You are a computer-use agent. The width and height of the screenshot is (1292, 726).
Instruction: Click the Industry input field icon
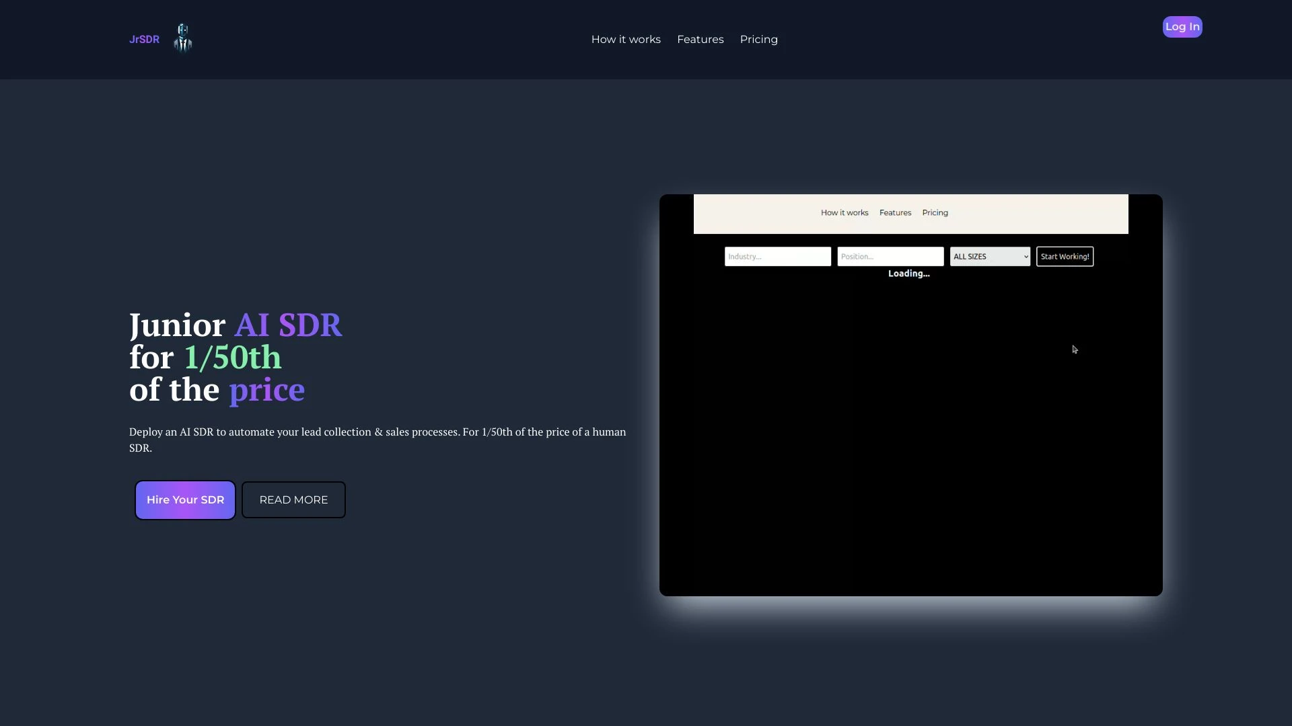777,256
